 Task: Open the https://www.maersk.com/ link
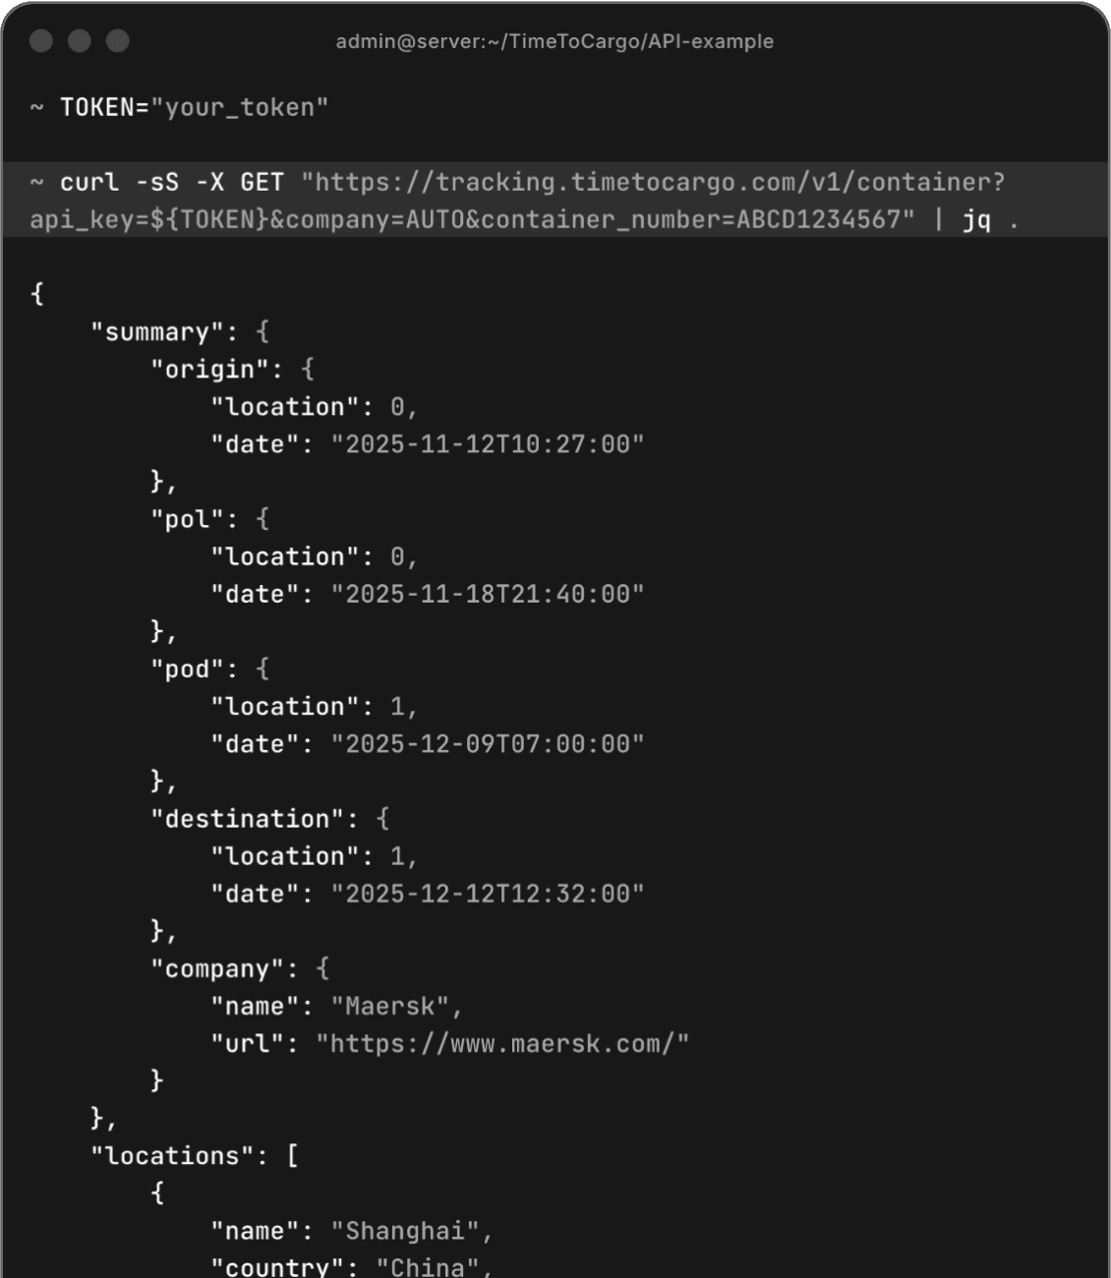coord(503,1043)
